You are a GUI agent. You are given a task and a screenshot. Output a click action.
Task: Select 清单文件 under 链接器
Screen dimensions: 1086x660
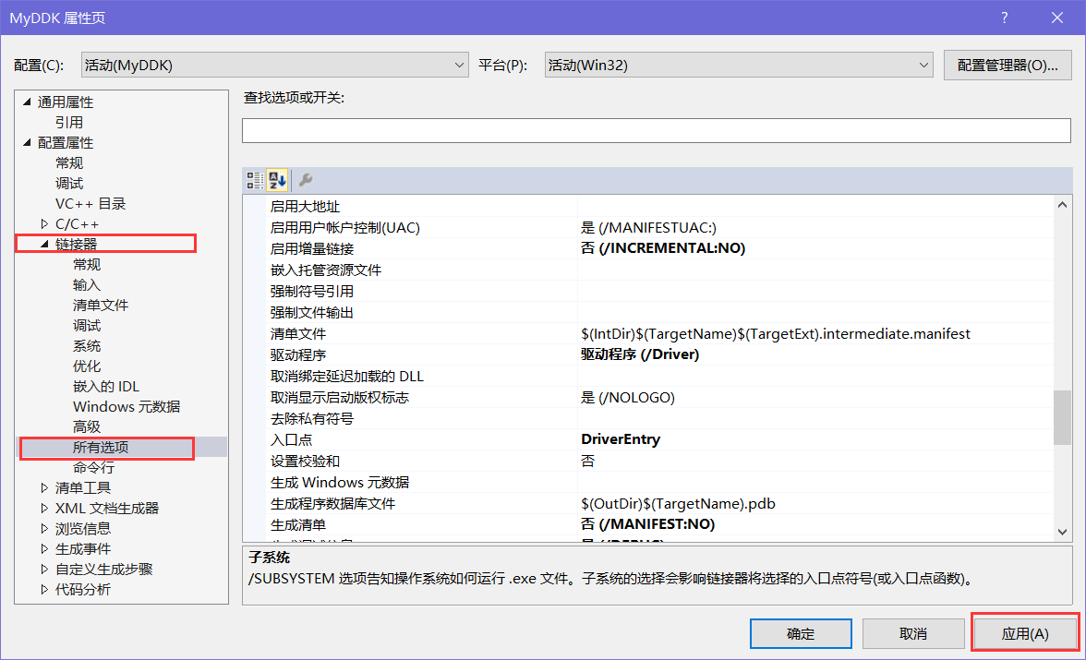[x=101, y=306]
